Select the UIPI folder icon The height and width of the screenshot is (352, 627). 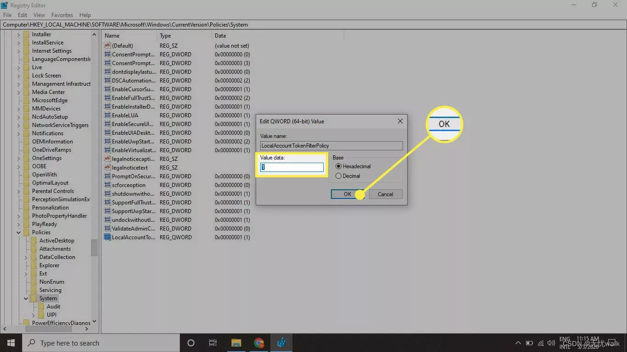pyautogui.click(x=41, y=315)
